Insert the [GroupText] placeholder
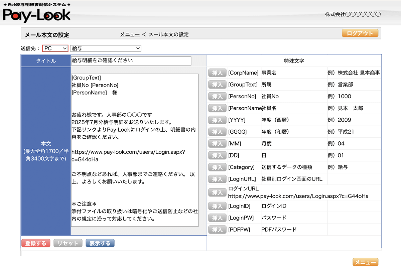401x272 pixels. [x=217, y=85]
